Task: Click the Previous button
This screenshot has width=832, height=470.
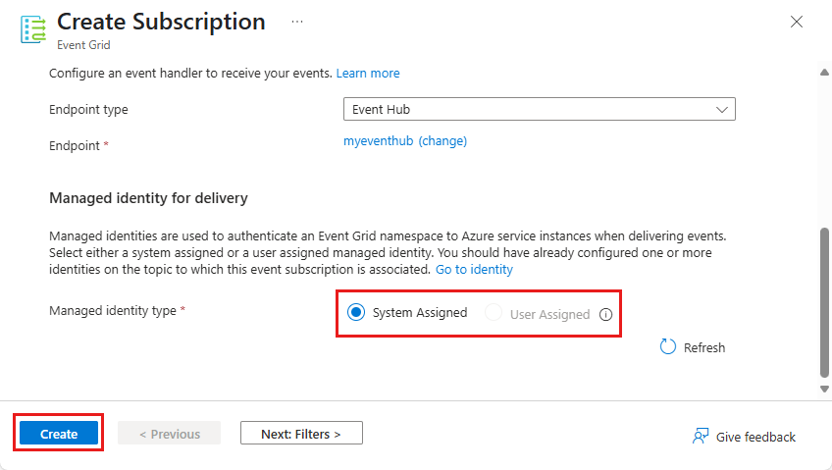Action: coord(169,434)
